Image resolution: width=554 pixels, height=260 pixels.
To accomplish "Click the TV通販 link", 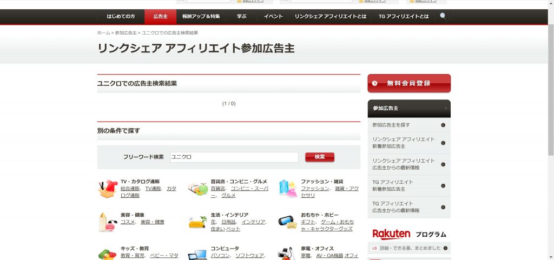I will pyautogui.click(x=153, y=189).
